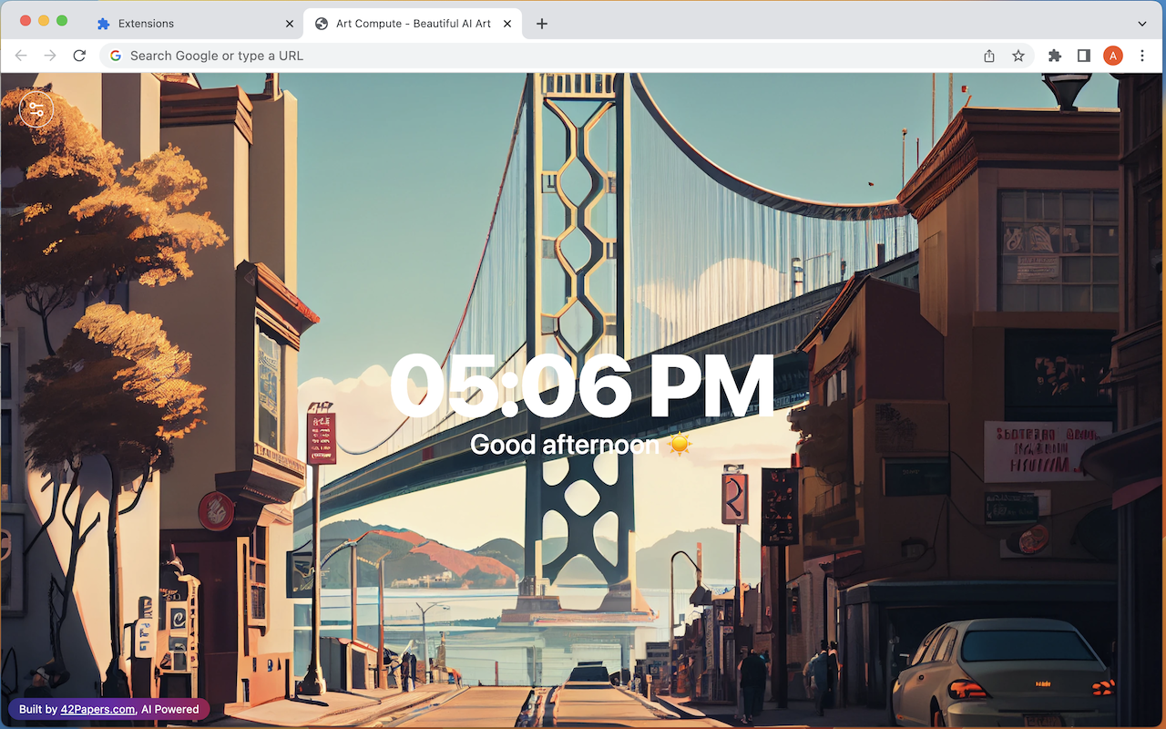Image resolution: width=1166 pixels, height=729 pixels.
Task: Open a new browser tab
Action: click(x=542, y=24)
